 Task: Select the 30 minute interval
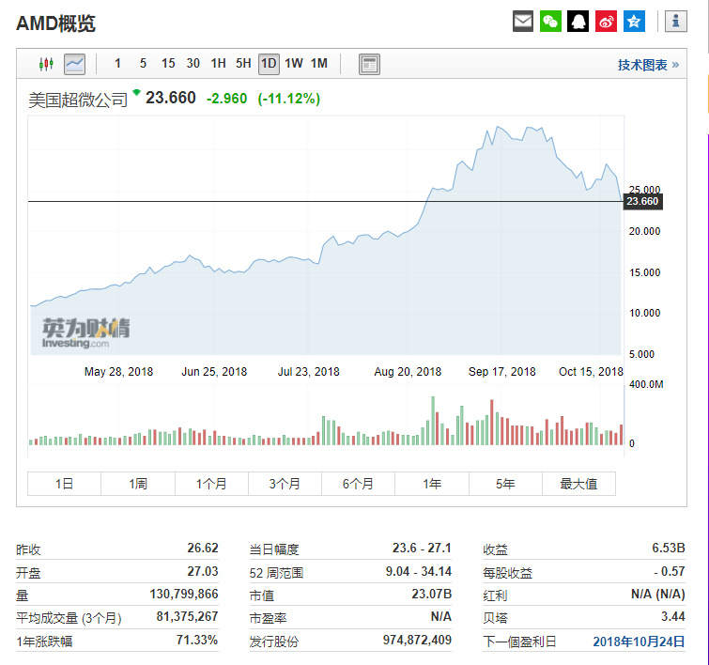click(x=193, y=63)
